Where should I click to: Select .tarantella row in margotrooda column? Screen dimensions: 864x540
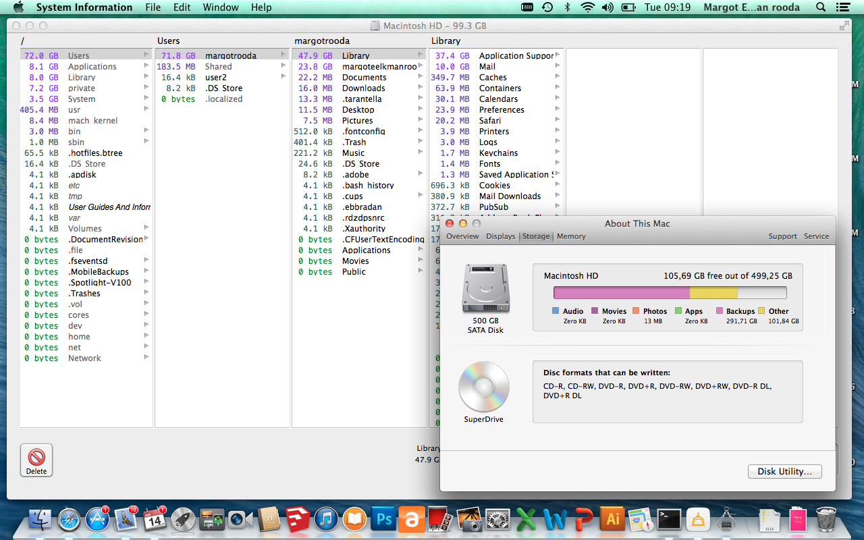(359, 99)
